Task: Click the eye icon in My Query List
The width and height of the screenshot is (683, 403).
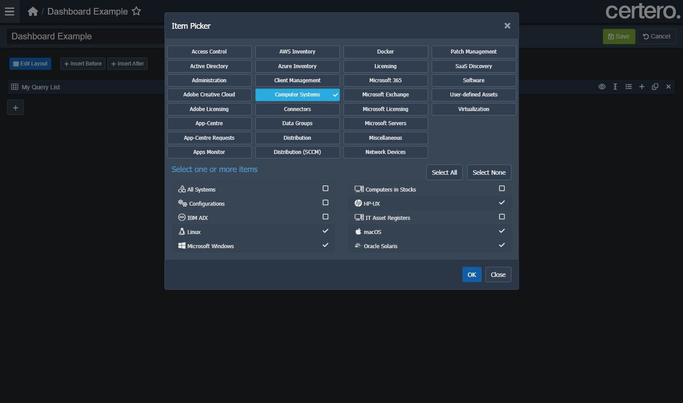Action: click(602, 87)
